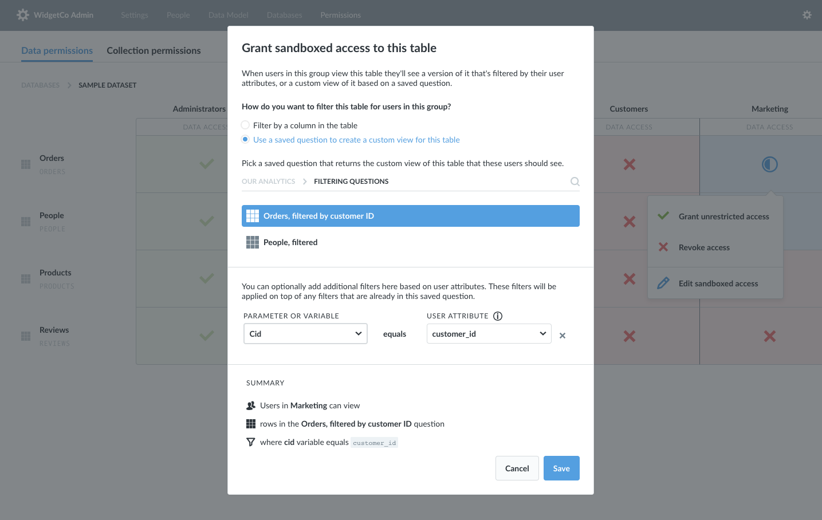Click the Customers Orders red X icon
The width and height of the screenshot is (822, 520).
click(x=630, y=164)
